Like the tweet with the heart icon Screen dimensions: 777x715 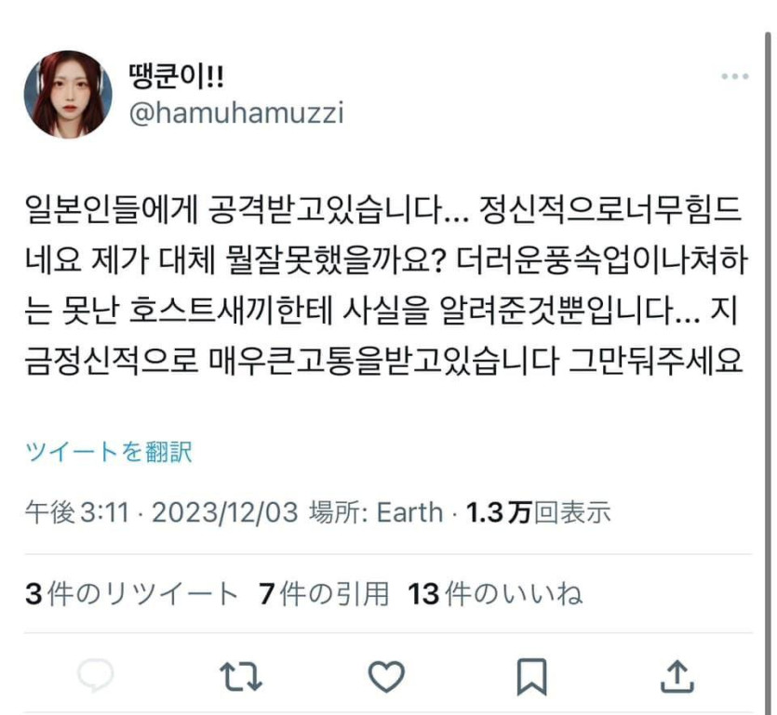pyautogui.click(x=386, y=676)
